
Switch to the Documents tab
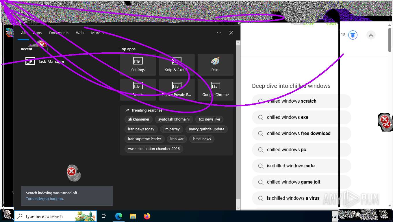59,33
